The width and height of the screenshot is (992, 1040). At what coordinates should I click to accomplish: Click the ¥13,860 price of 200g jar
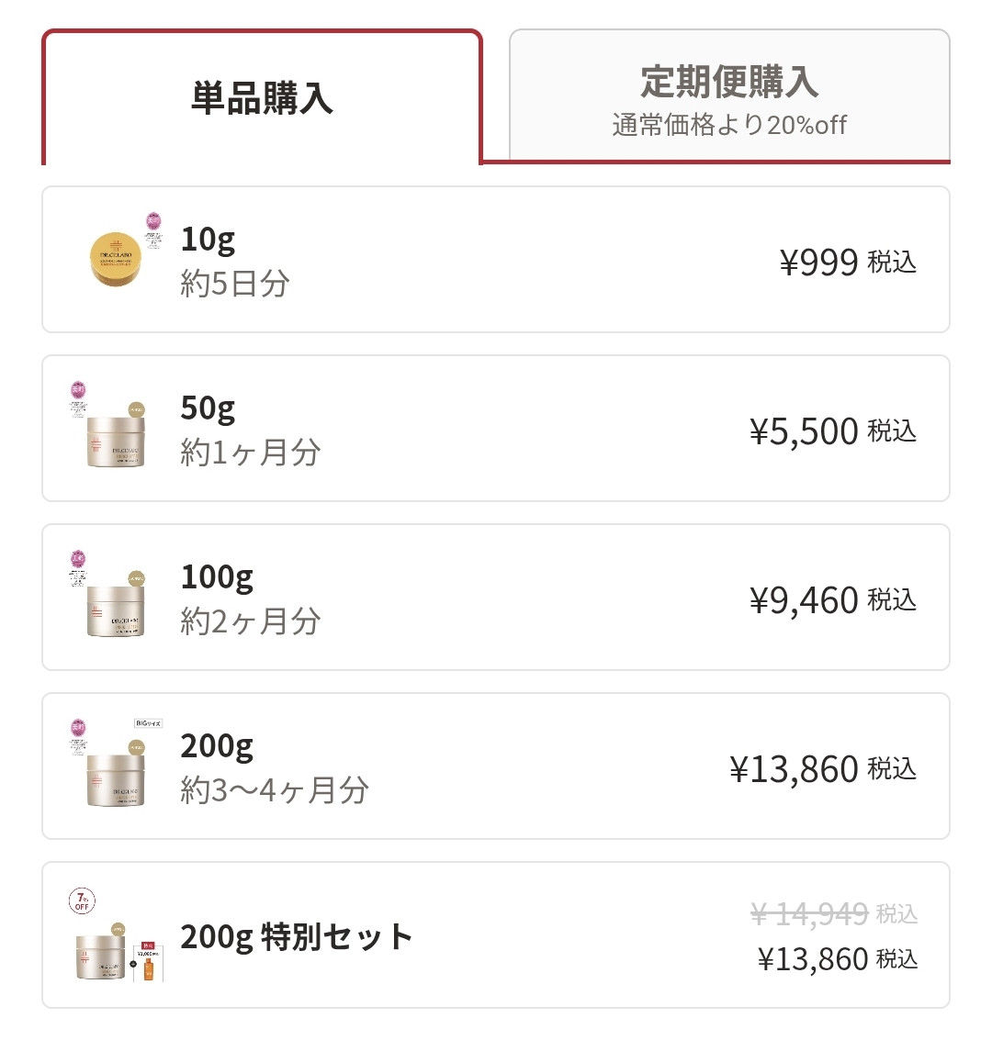pos(795,769)
